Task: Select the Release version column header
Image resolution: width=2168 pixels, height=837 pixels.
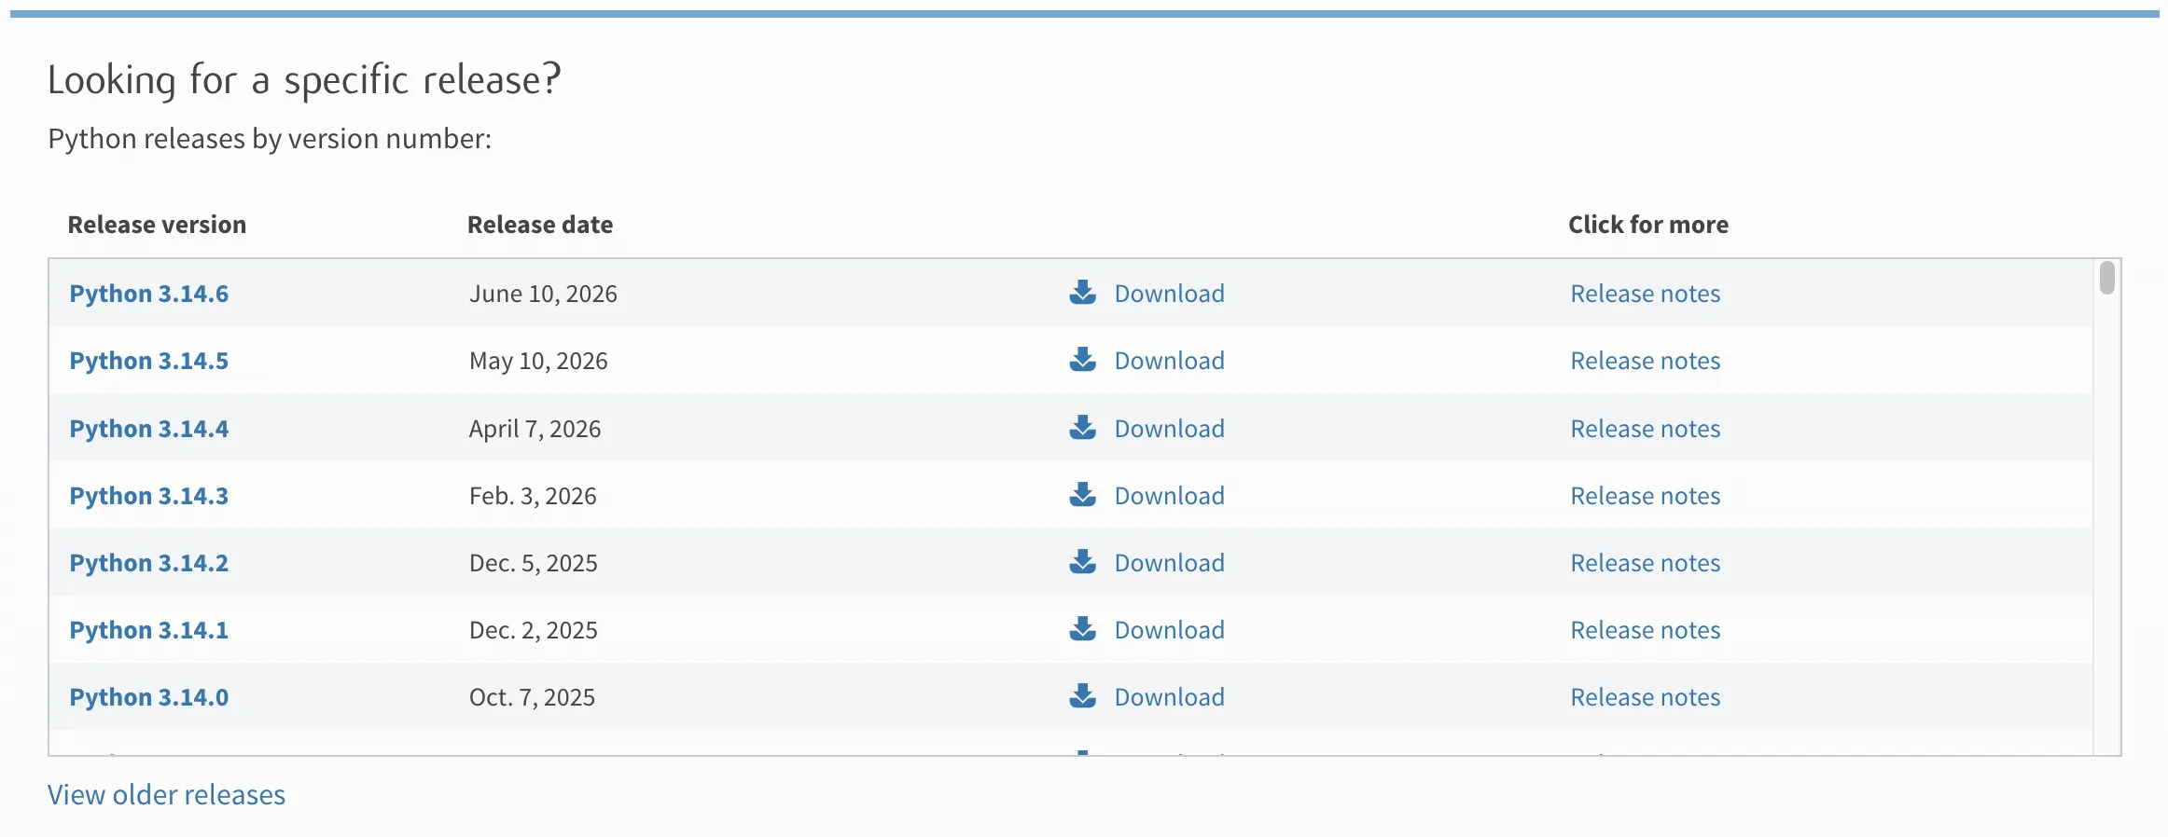Action: tap(157, 225)
